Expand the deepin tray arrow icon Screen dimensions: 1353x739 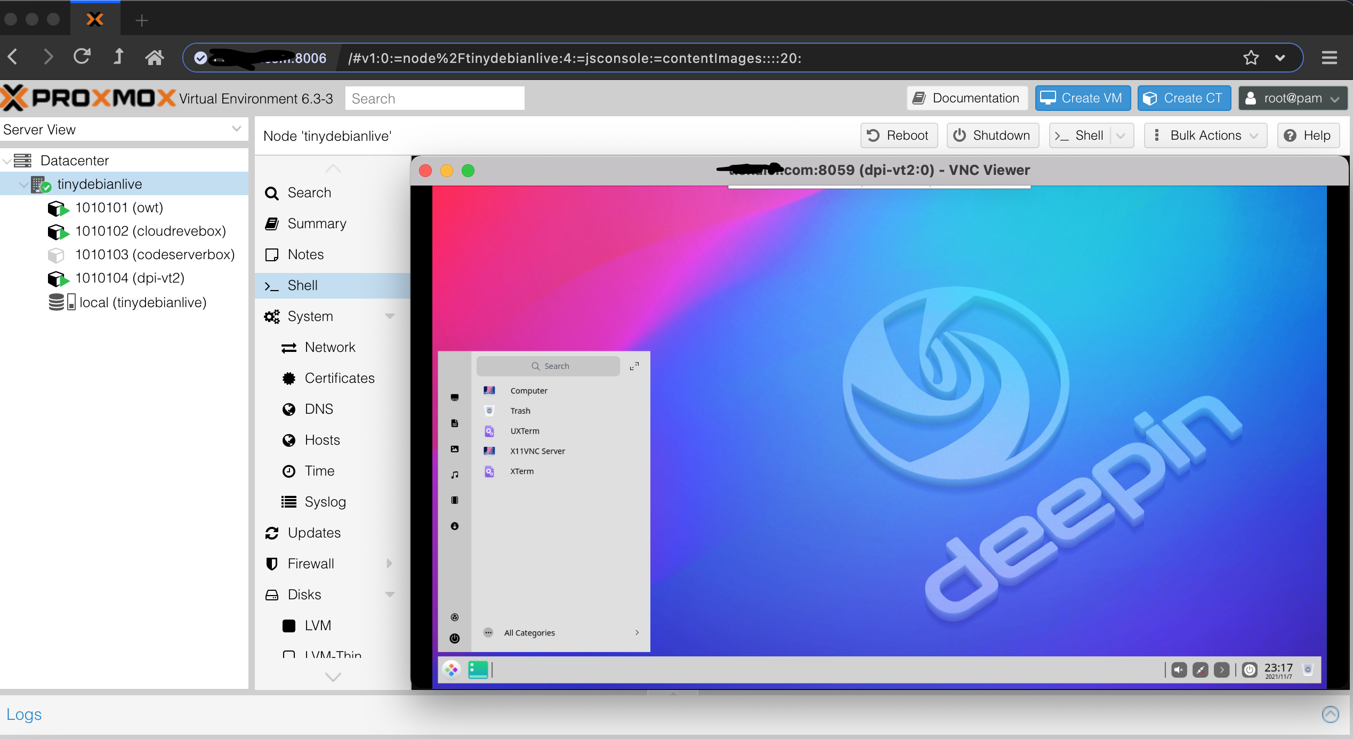[1221, 670]
